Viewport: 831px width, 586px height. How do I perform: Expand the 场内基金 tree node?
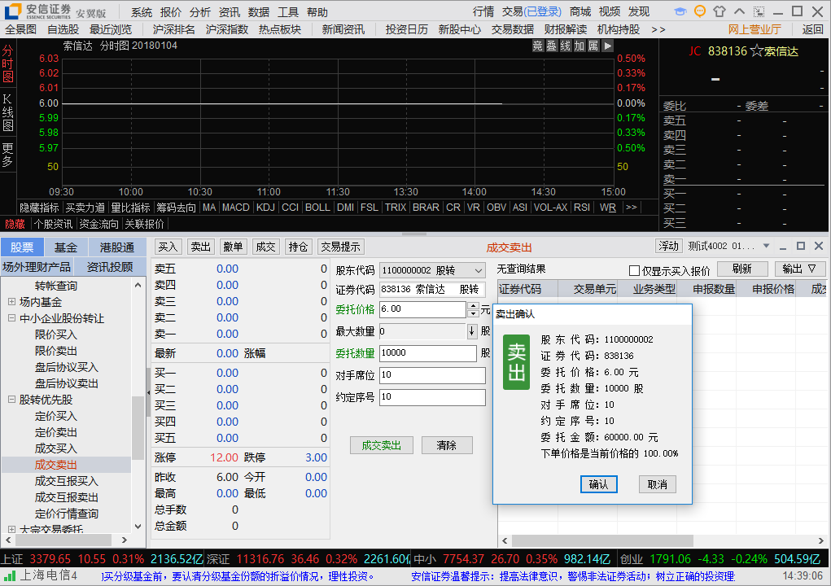point(11,302)
